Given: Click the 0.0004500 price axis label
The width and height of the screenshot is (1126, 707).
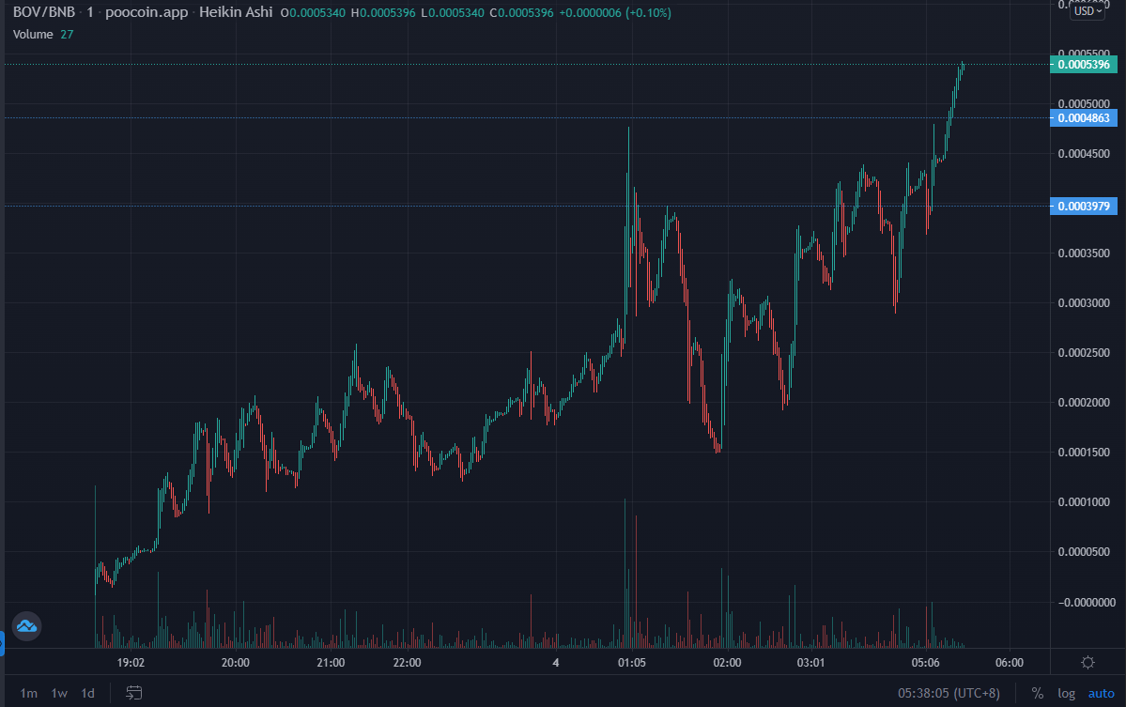Looking at the screenshot, I should (1084, 154).
